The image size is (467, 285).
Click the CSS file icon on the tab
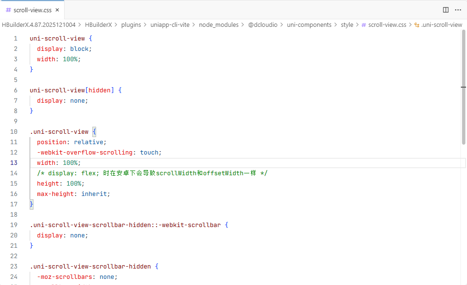[x=8, y=10]
